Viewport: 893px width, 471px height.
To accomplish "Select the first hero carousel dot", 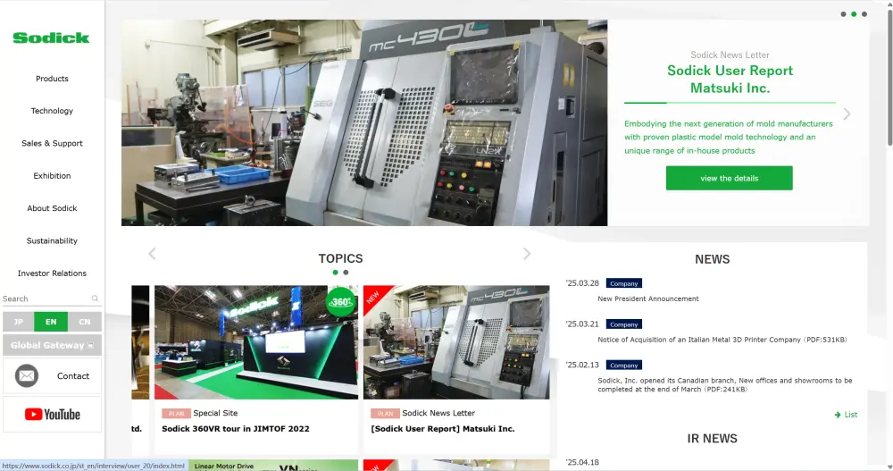I will coord(843,14).
